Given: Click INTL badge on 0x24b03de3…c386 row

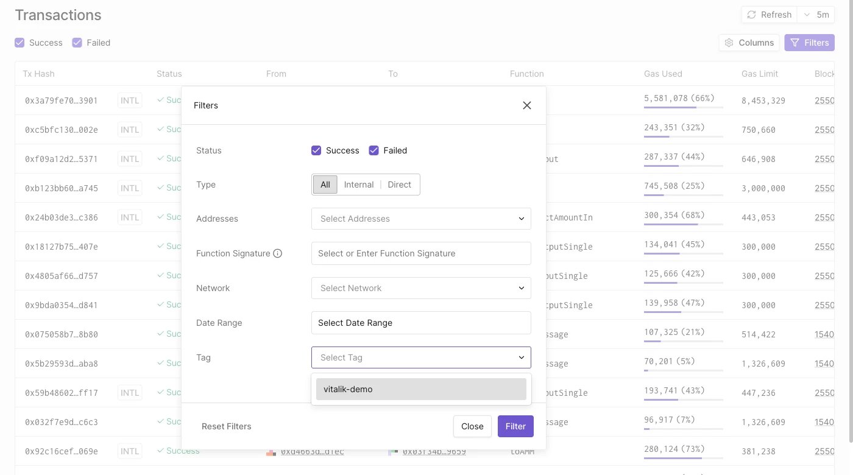Looking at the screenshot, I should [x=130, y=217].
